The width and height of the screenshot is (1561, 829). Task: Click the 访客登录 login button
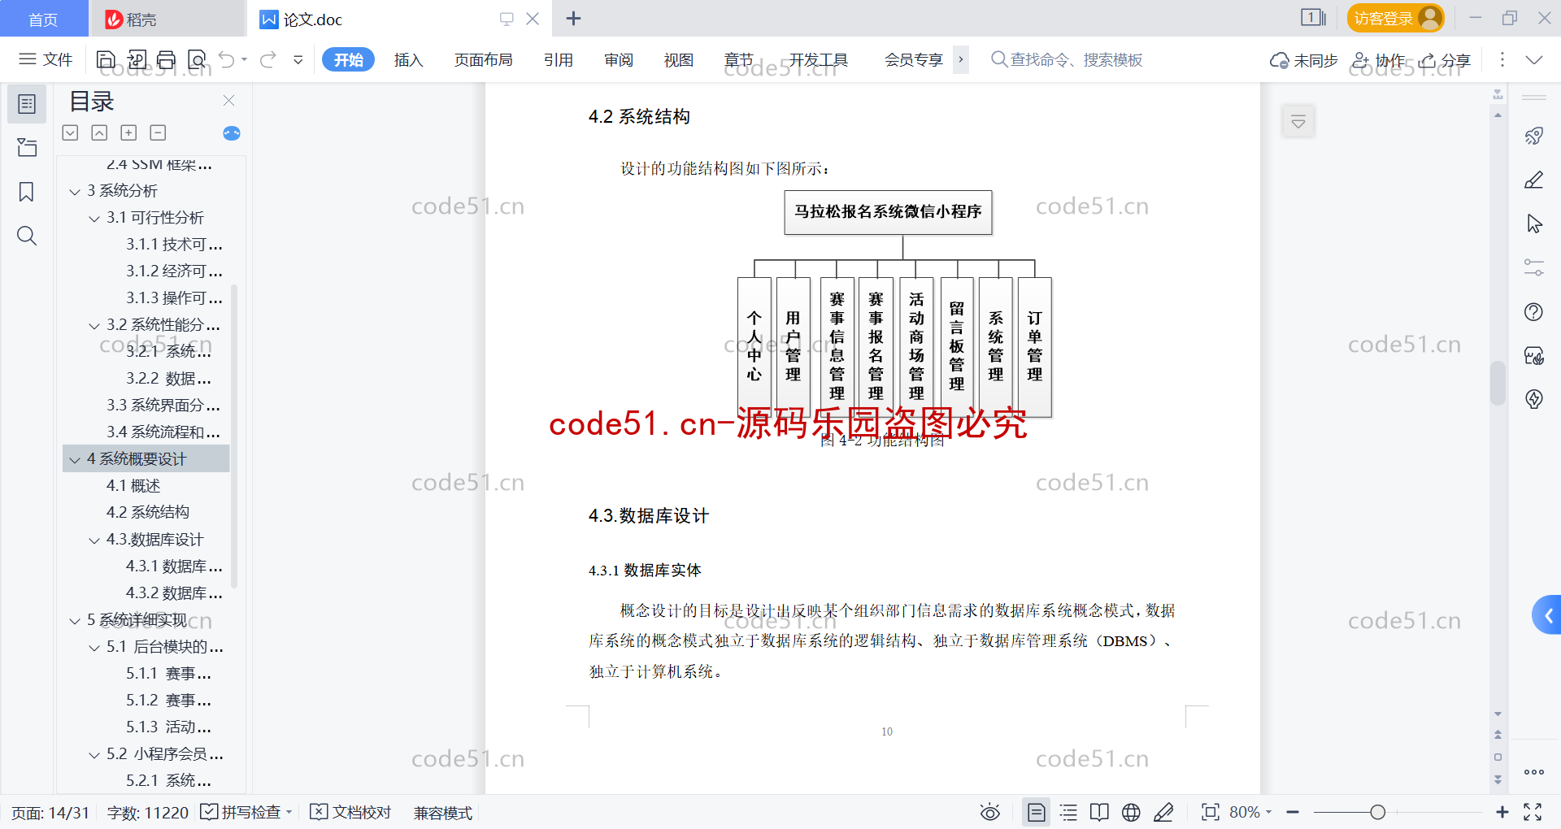[1395, 18]
